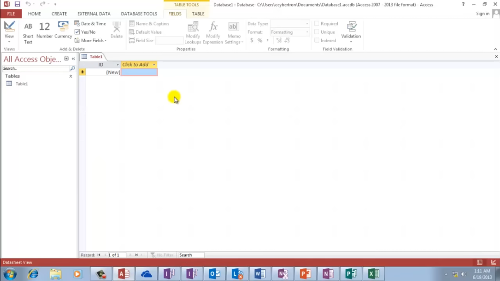Open the Data Type combo box
The image size is (500, 281).
289,23
